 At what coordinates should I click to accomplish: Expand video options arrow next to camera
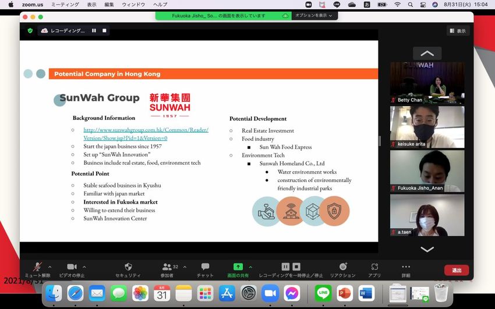point(84,267)
